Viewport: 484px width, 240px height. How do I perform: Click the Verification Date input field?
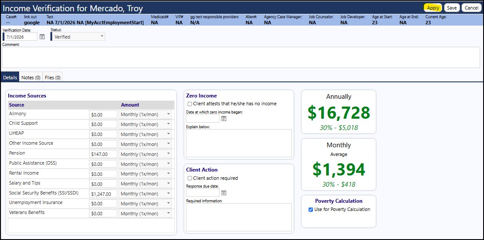[x=20, y=37]
